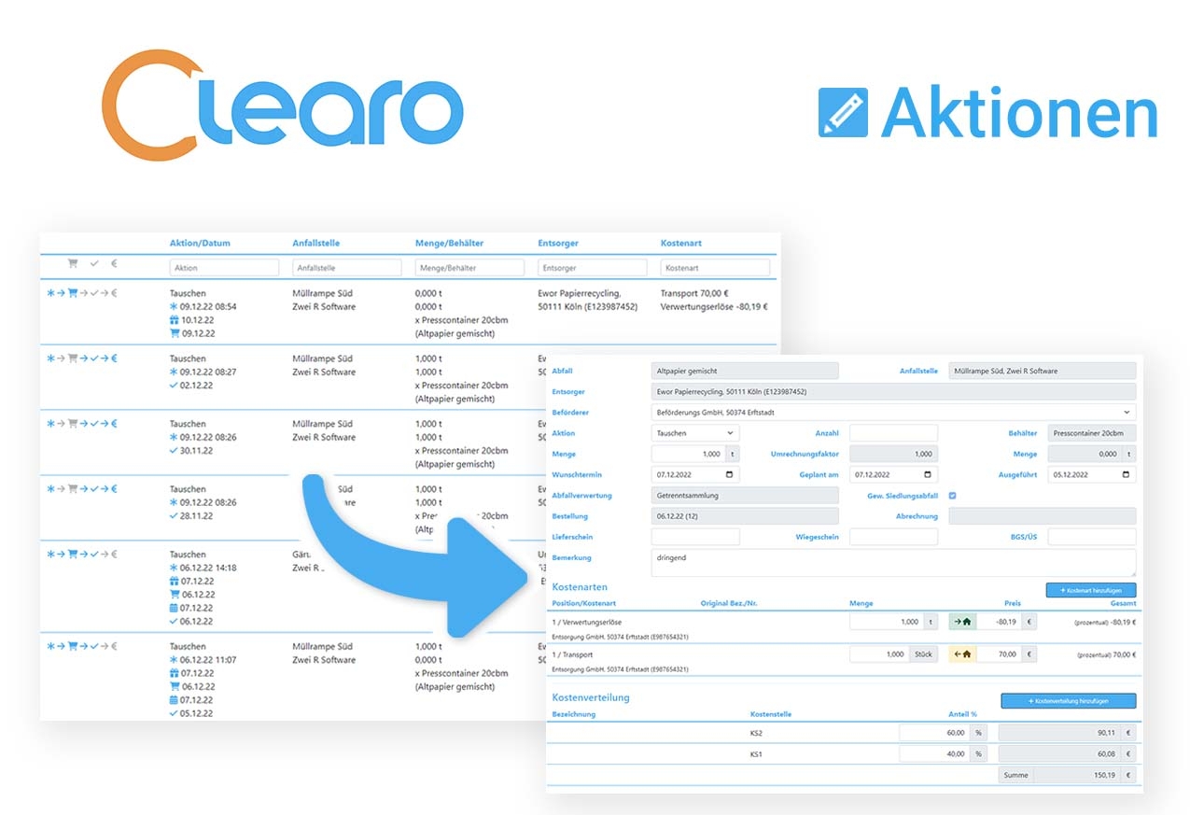1190x815 pixels.
Task: Click the check icon beside 28.11.22
Action: (174, 515)
